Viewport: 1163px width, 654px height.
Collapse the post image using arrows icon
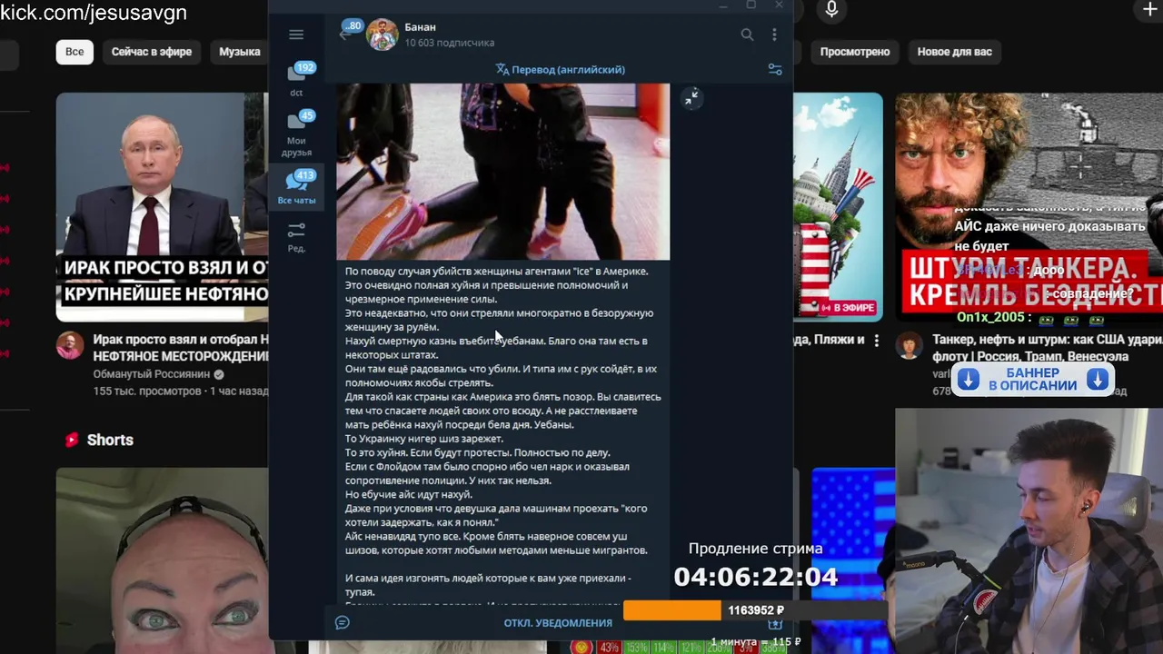(692, 97)
